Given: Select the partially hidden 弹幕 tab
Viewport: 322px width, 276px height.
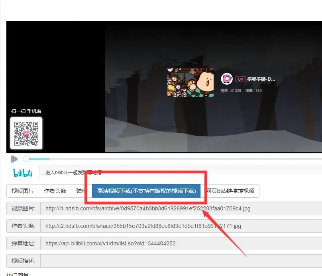Looking at the screenshot, I should pos(81,191).
